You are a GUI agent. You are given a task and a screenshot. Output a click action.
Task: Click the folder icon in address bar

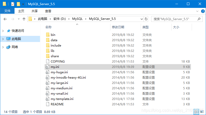[30, 19]
